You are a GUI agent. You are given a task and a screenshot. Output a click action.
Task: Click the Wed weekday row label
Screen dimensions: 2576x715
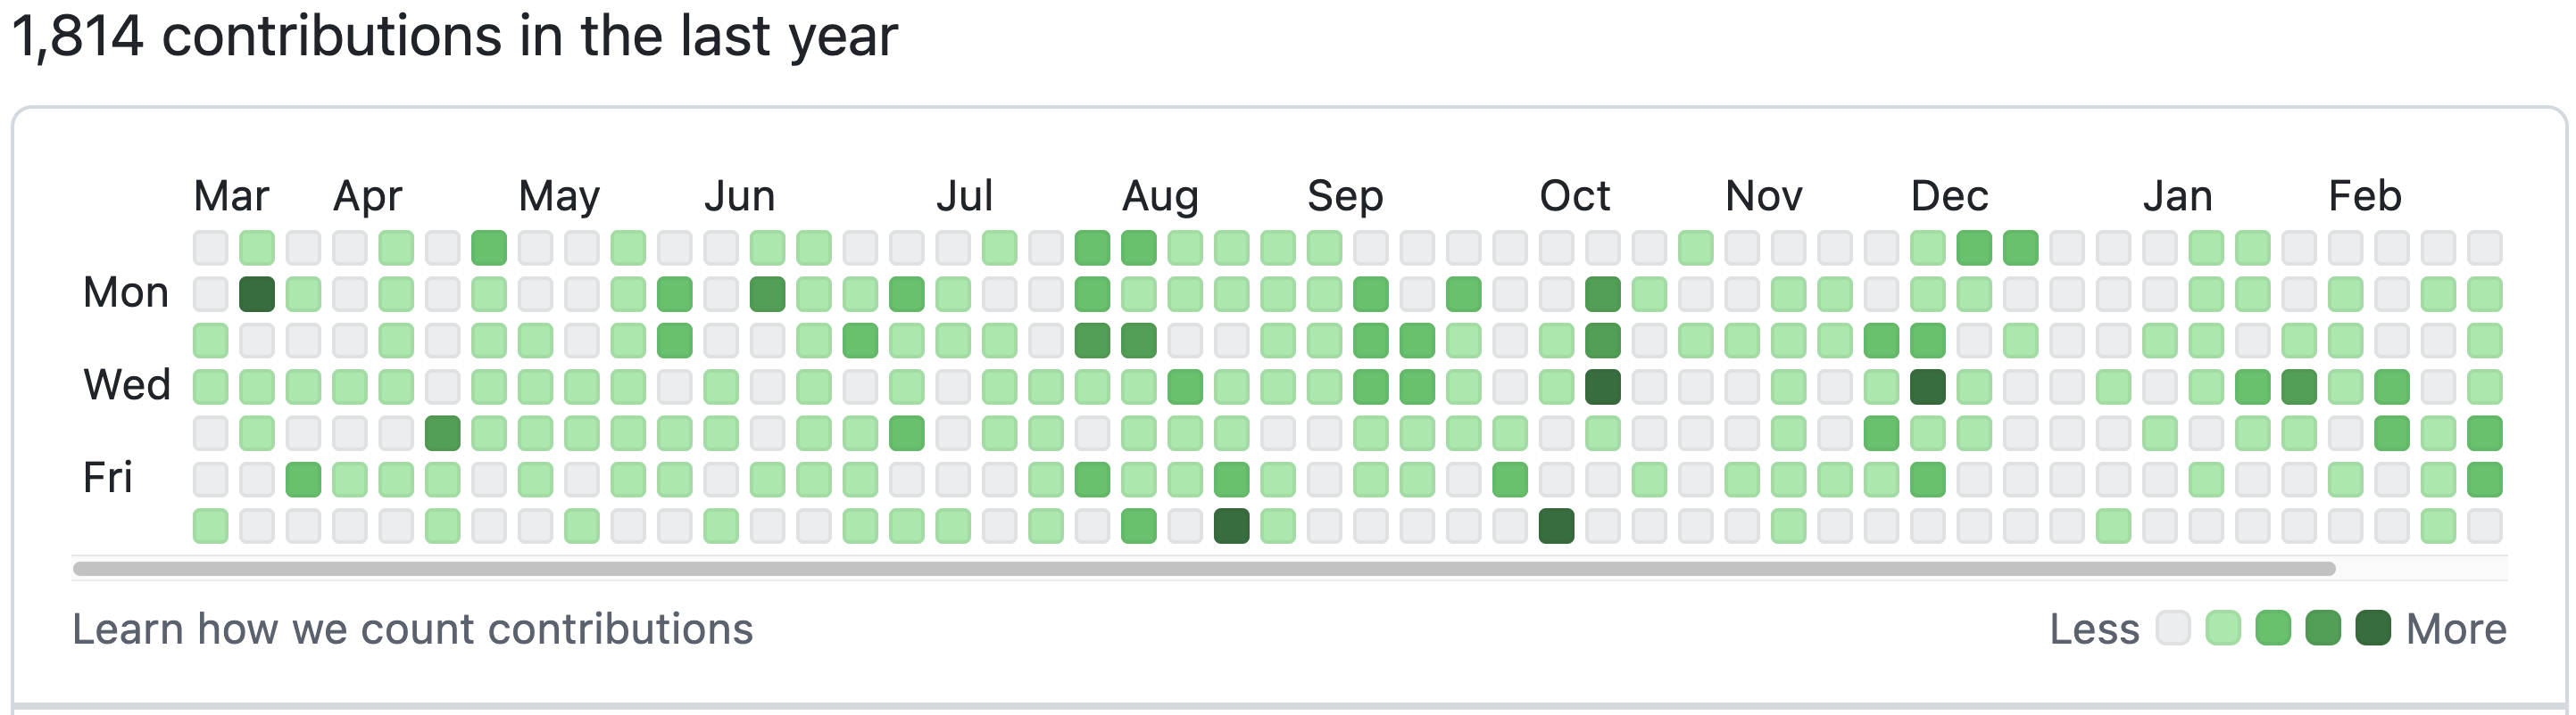pyautogui.click(x=127, y=385)
